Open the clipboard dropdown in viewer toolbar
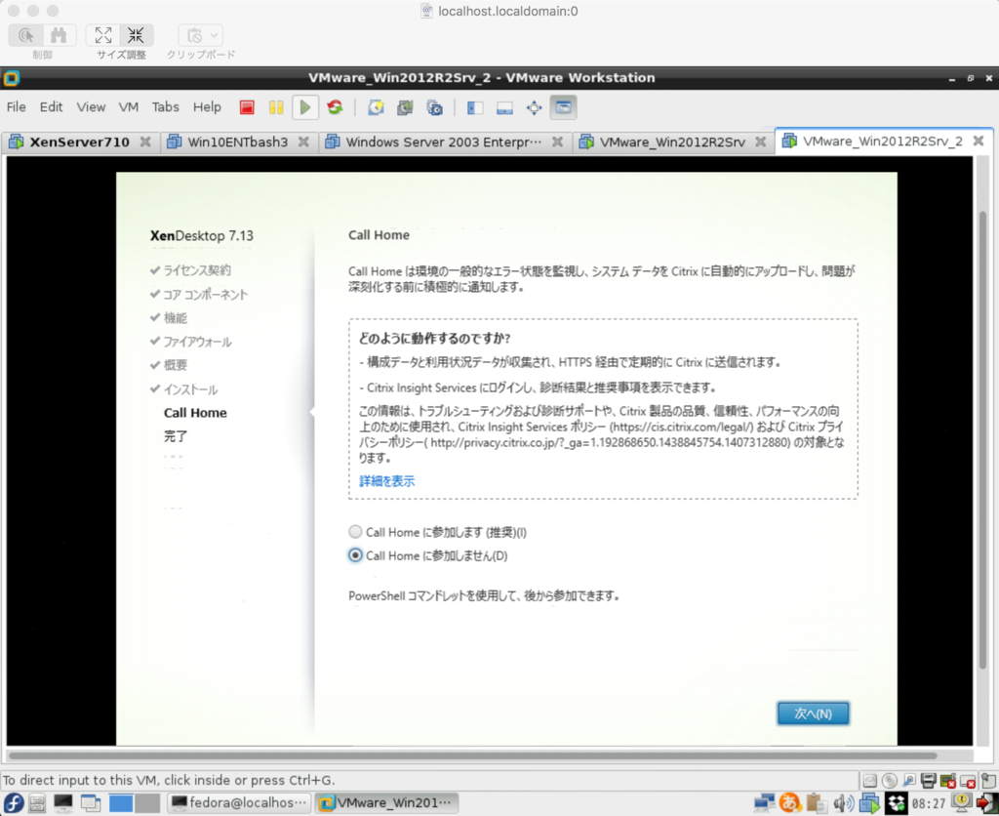Viewport: 999px width, 816px height. 201,35
